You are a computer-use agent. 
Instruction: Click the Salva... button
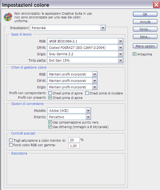coord(145,37)
